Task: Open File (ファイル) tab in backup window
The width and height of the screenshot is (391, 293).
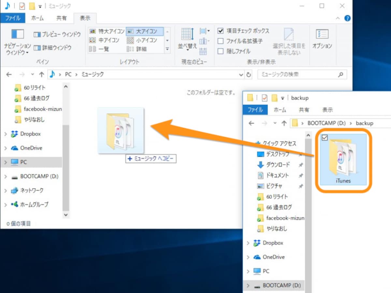Action: click(255, 110)
